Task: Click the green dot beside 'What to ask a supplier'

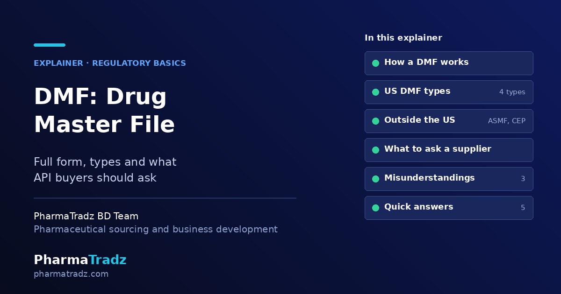Action: (375, 150)
